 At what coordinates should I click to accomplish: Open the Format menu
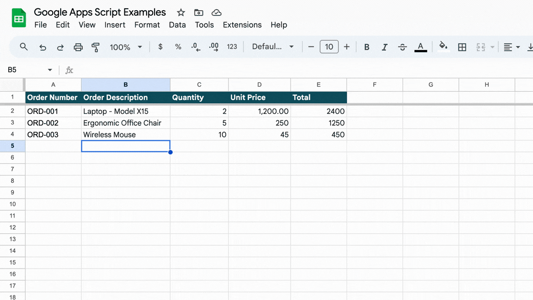click(x=147, y=25)
